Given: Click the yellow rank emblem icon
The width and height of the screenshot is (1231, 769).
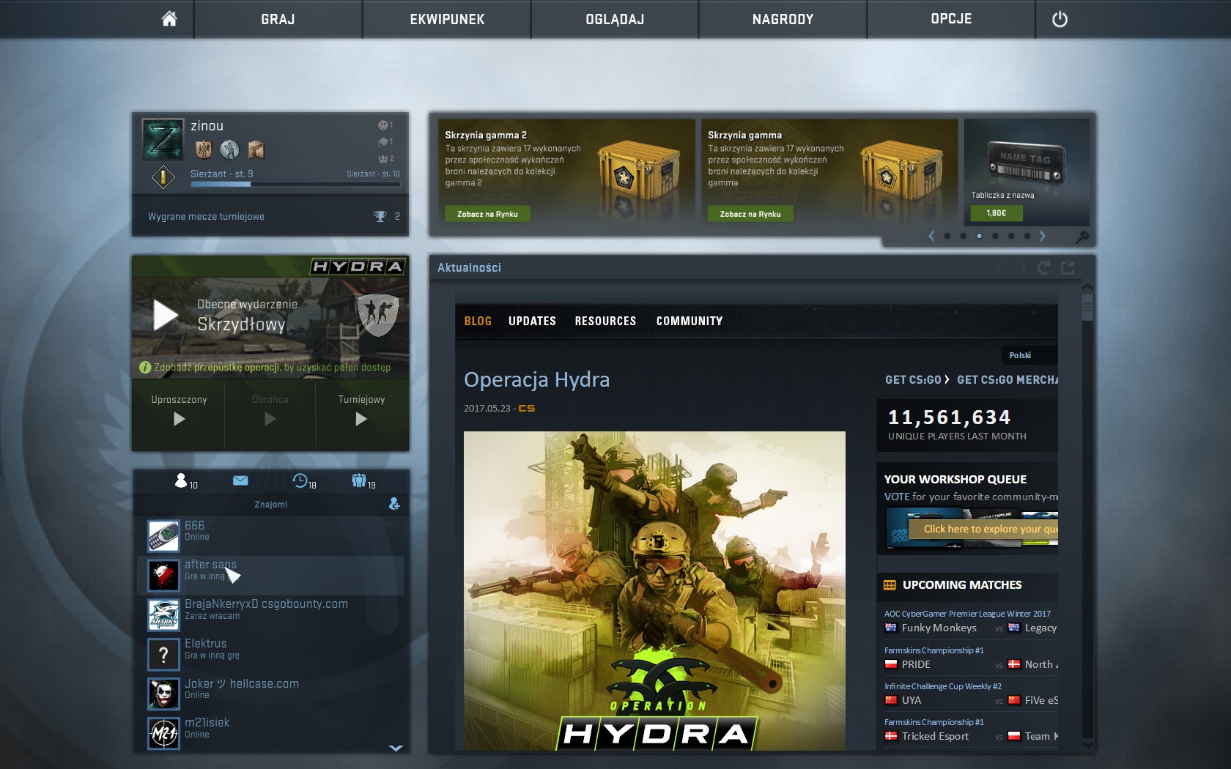Looking at the screenshot, I should (x=163, y=177).
